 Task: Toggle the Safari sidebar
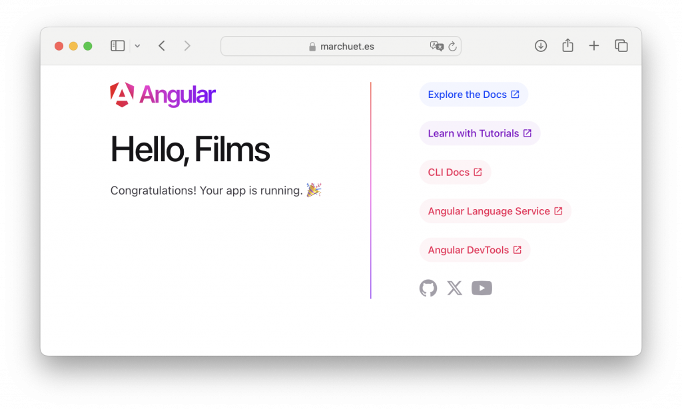click(x=118, y=46)
